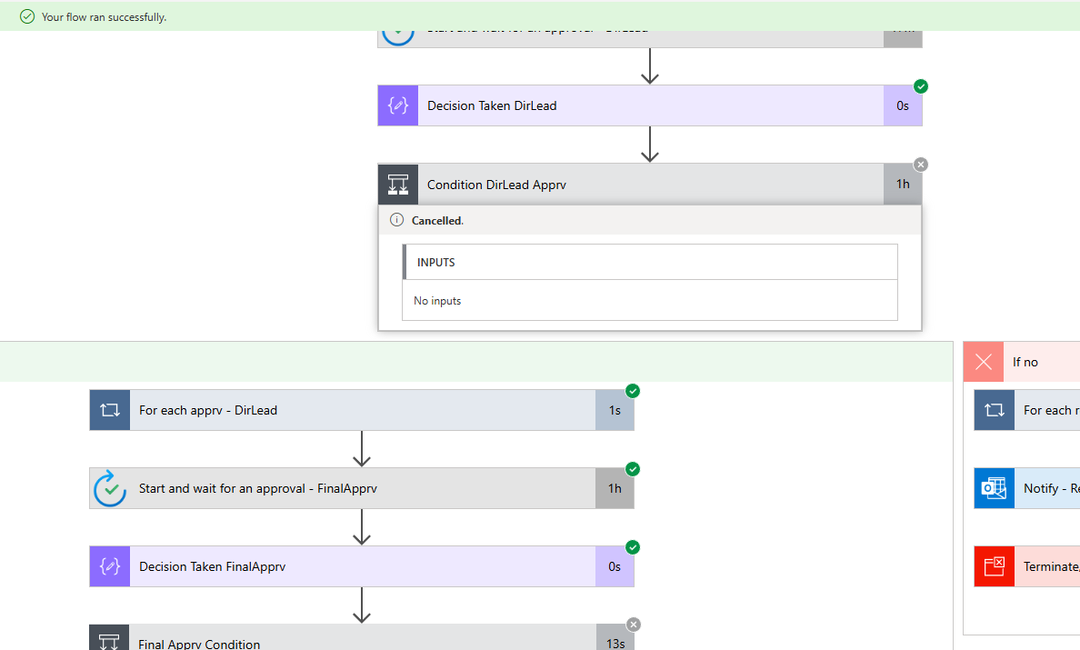Click the green checkmark in the success banner
Image resolution: width=1080 pixels, height=650 pixels.
[x=25, y=15]
